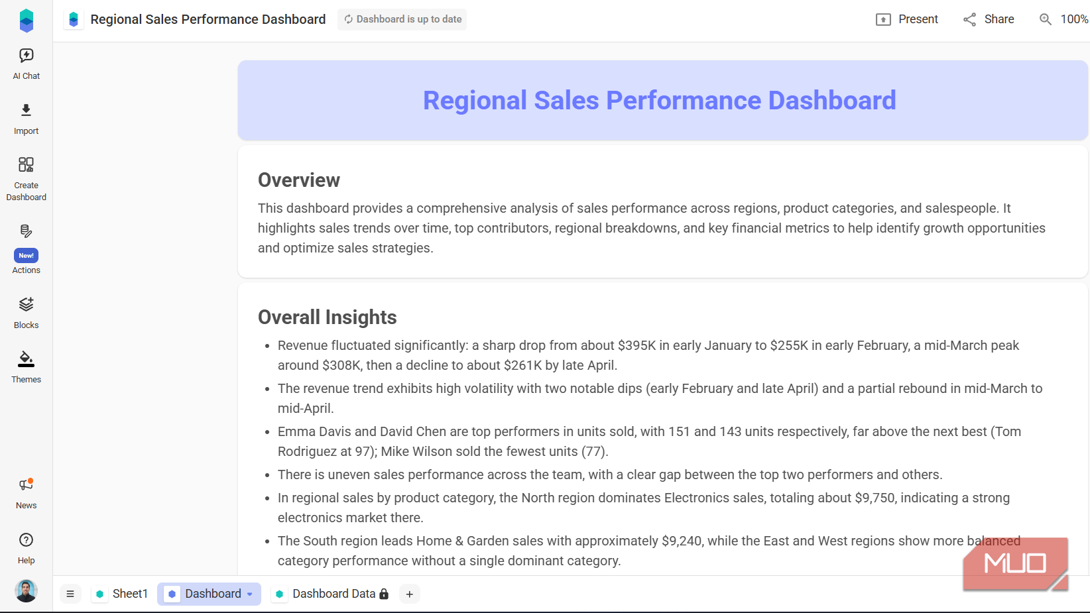Click the Share button
This screenshot has height=613, width=1090.
click(x=989, y=19)
